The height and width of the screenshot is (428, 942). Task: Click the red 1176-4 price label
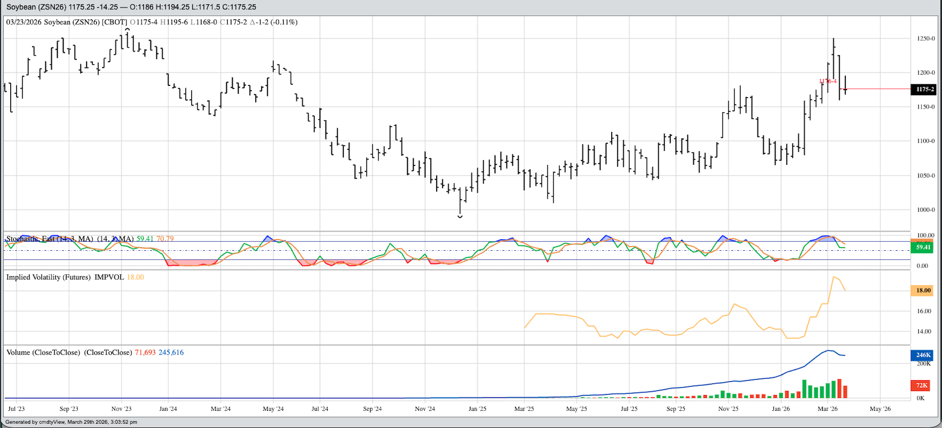tap(828, 81)
